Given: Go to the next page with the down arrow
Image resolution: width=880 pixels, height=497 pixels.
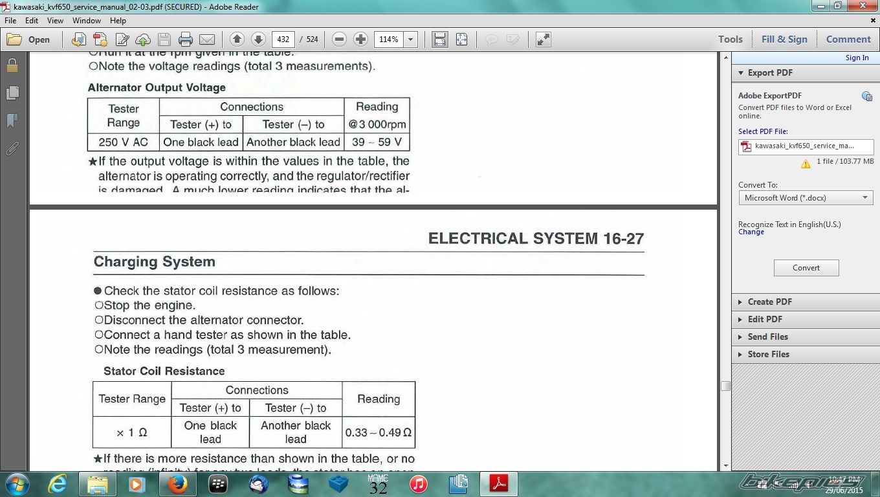Looking at the screenshot, I should pos(258,39).
